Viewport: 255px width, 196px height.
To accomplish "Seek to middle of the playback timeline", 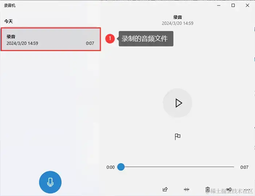I will [x=177, y=167].
